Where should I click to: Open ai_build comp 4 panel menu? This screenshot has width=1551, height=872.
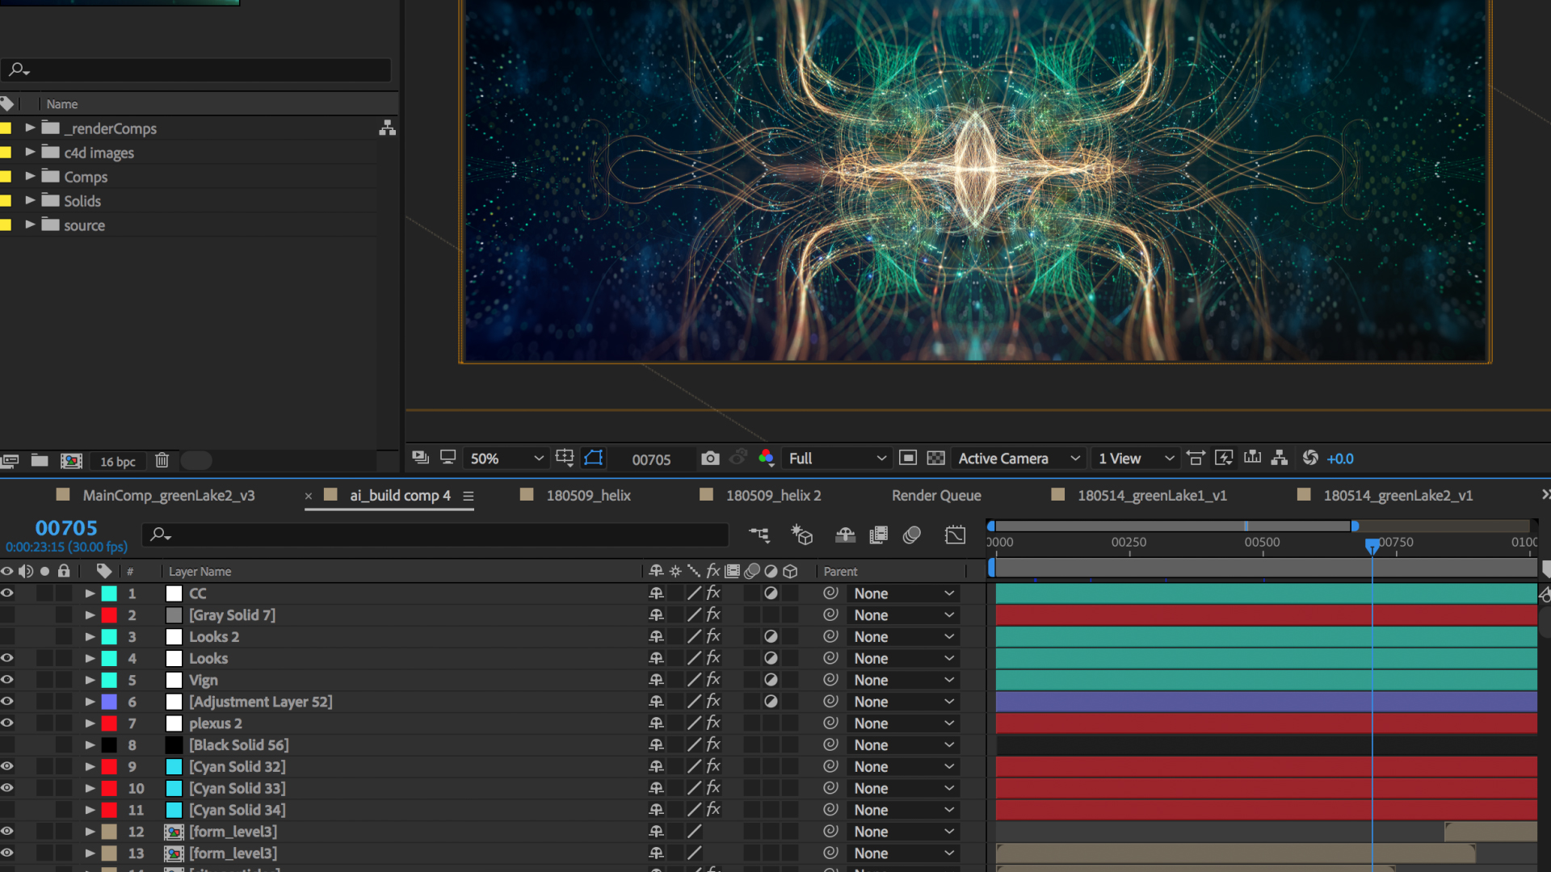pyautogui.click(x=469, y=497)
